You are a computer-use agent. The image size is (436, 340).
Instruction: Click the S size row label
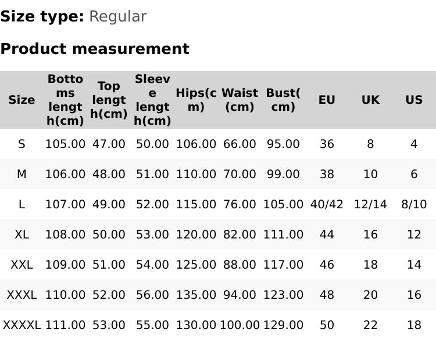tap(22, 144)
